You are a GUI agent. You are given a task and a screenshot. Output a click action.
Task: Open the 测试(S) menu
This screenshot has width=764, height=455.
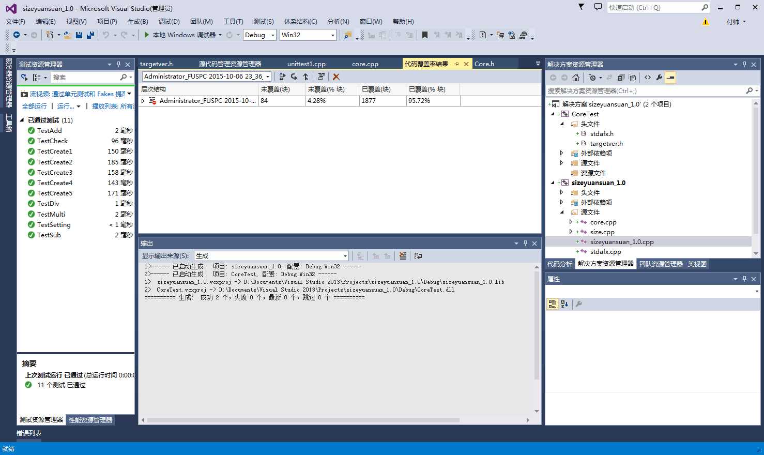tap(264, 21)
